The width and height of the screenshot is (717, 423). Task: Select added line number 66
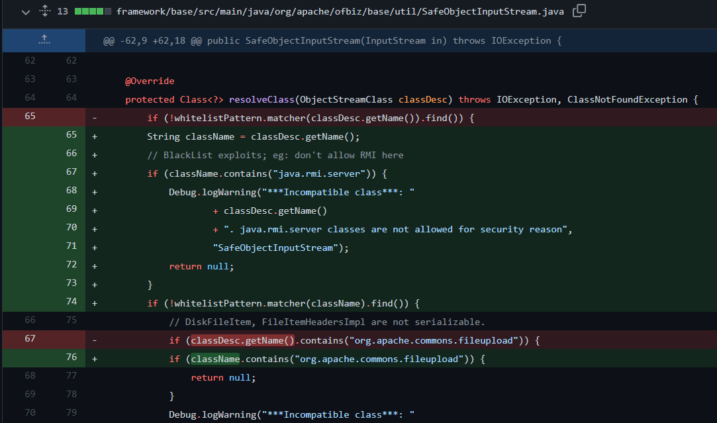pos(72,154)
